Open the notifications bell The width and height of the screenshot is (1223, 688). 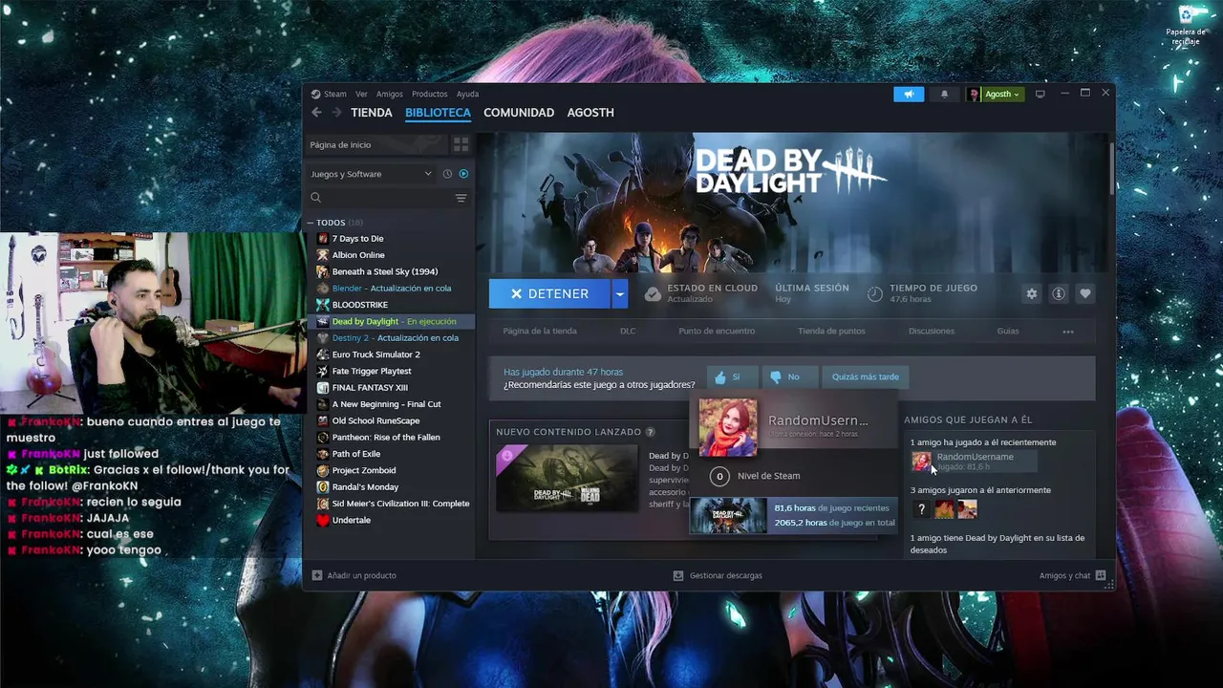(x=944, y=94)
